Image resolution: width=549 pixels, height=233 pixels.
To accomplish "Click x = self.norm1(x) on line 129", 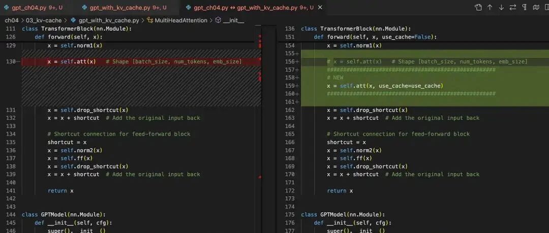I will tap(75, 46).
